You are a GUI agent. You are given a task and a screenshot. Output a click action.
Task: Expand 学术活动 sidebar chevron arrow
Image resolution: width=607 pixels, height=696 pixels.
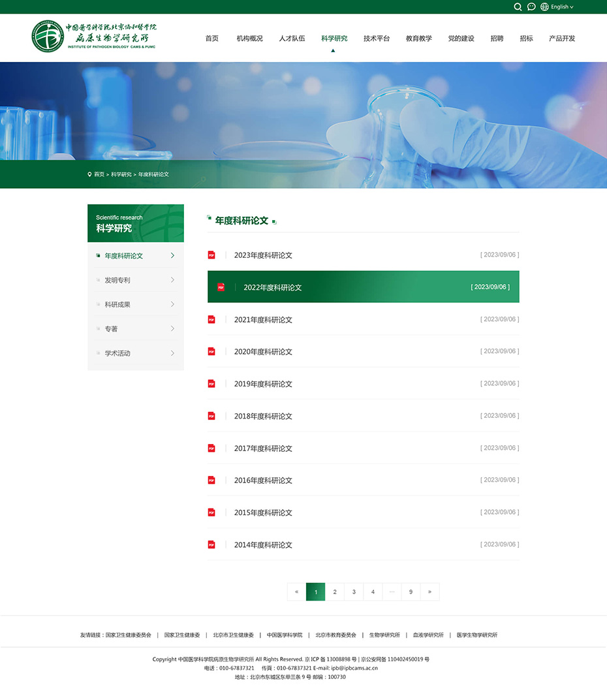tap(172, 353)
